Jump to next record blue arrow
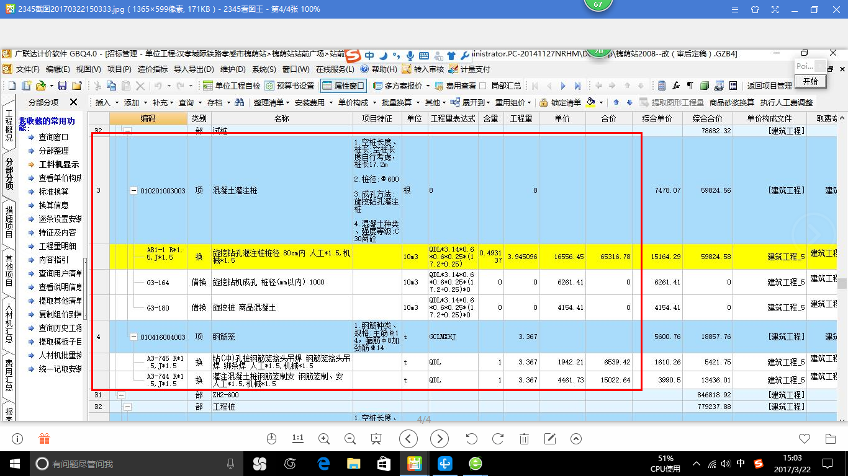This screenshot has height=476, width=848. click(x=563, y=86)
